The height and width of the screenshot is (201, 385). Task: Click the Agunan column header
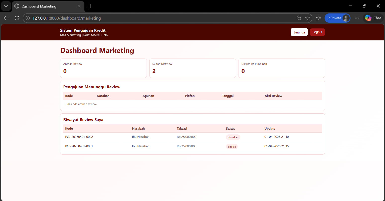tap(148, 96)
